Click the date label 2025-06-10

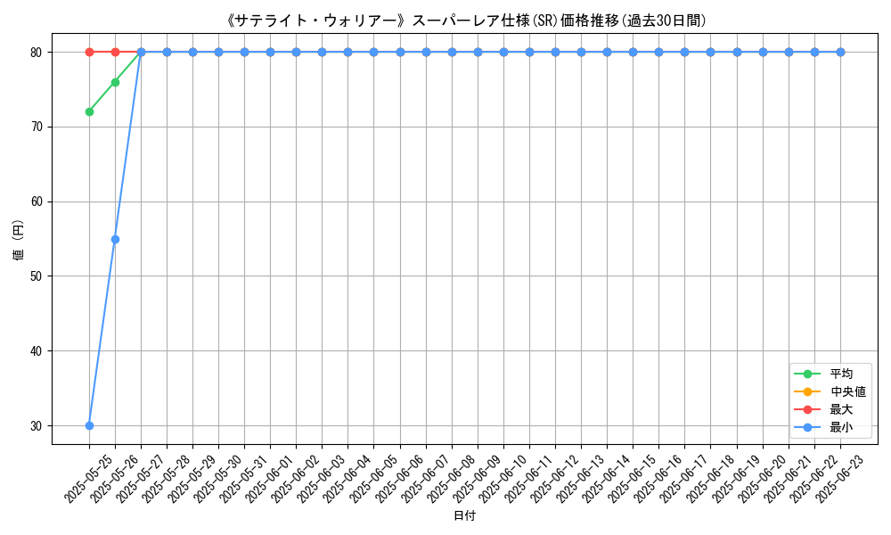[x=503, y=480]
